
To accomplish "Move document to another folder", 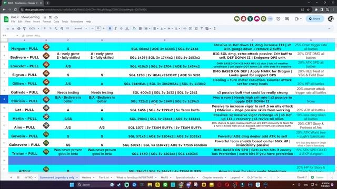I will pos(51,17).
